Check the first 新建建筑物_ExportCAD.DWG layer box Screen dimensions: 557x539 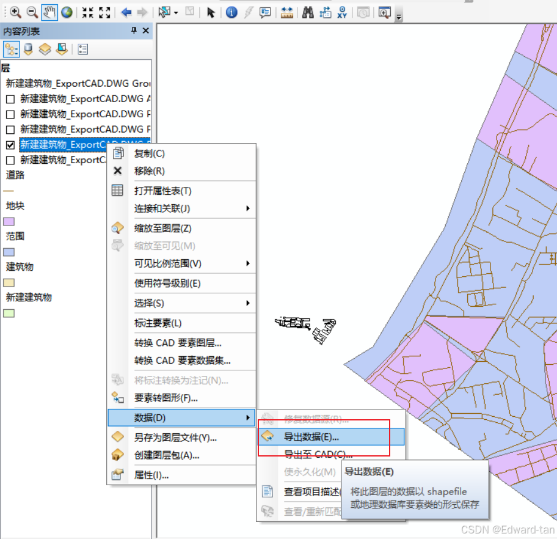pyautogui.click(x=10, y=99)
